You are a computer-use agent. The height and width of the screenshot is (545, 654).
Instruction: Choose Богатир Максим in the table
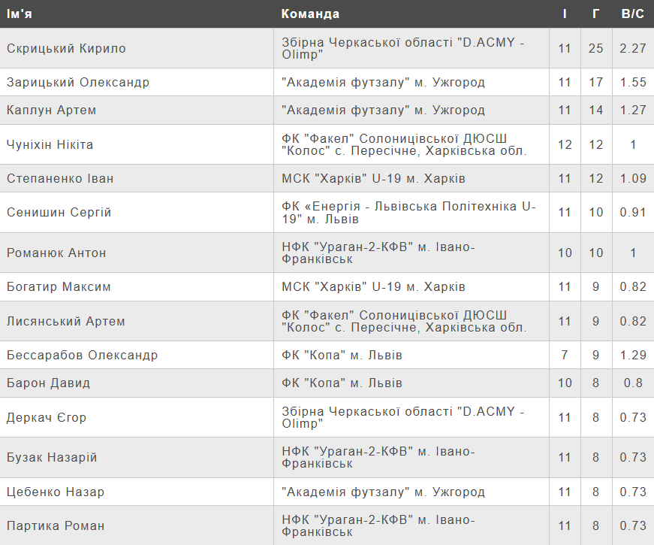pyautogui.click(x=59, y=287)
